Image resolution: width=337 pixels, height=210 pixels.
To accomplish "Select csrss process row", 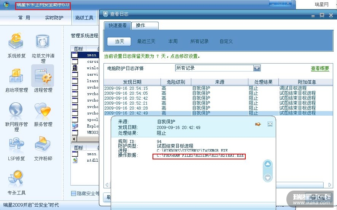I will (x=85, y=62).
